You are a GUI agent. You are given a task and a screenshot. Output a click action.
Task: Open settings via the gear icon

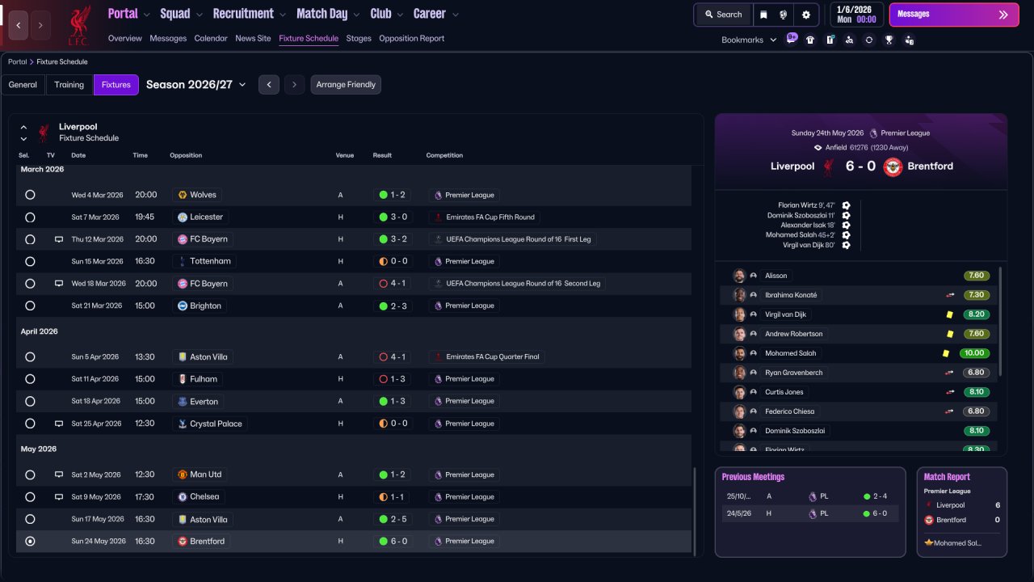pos(806,15)
